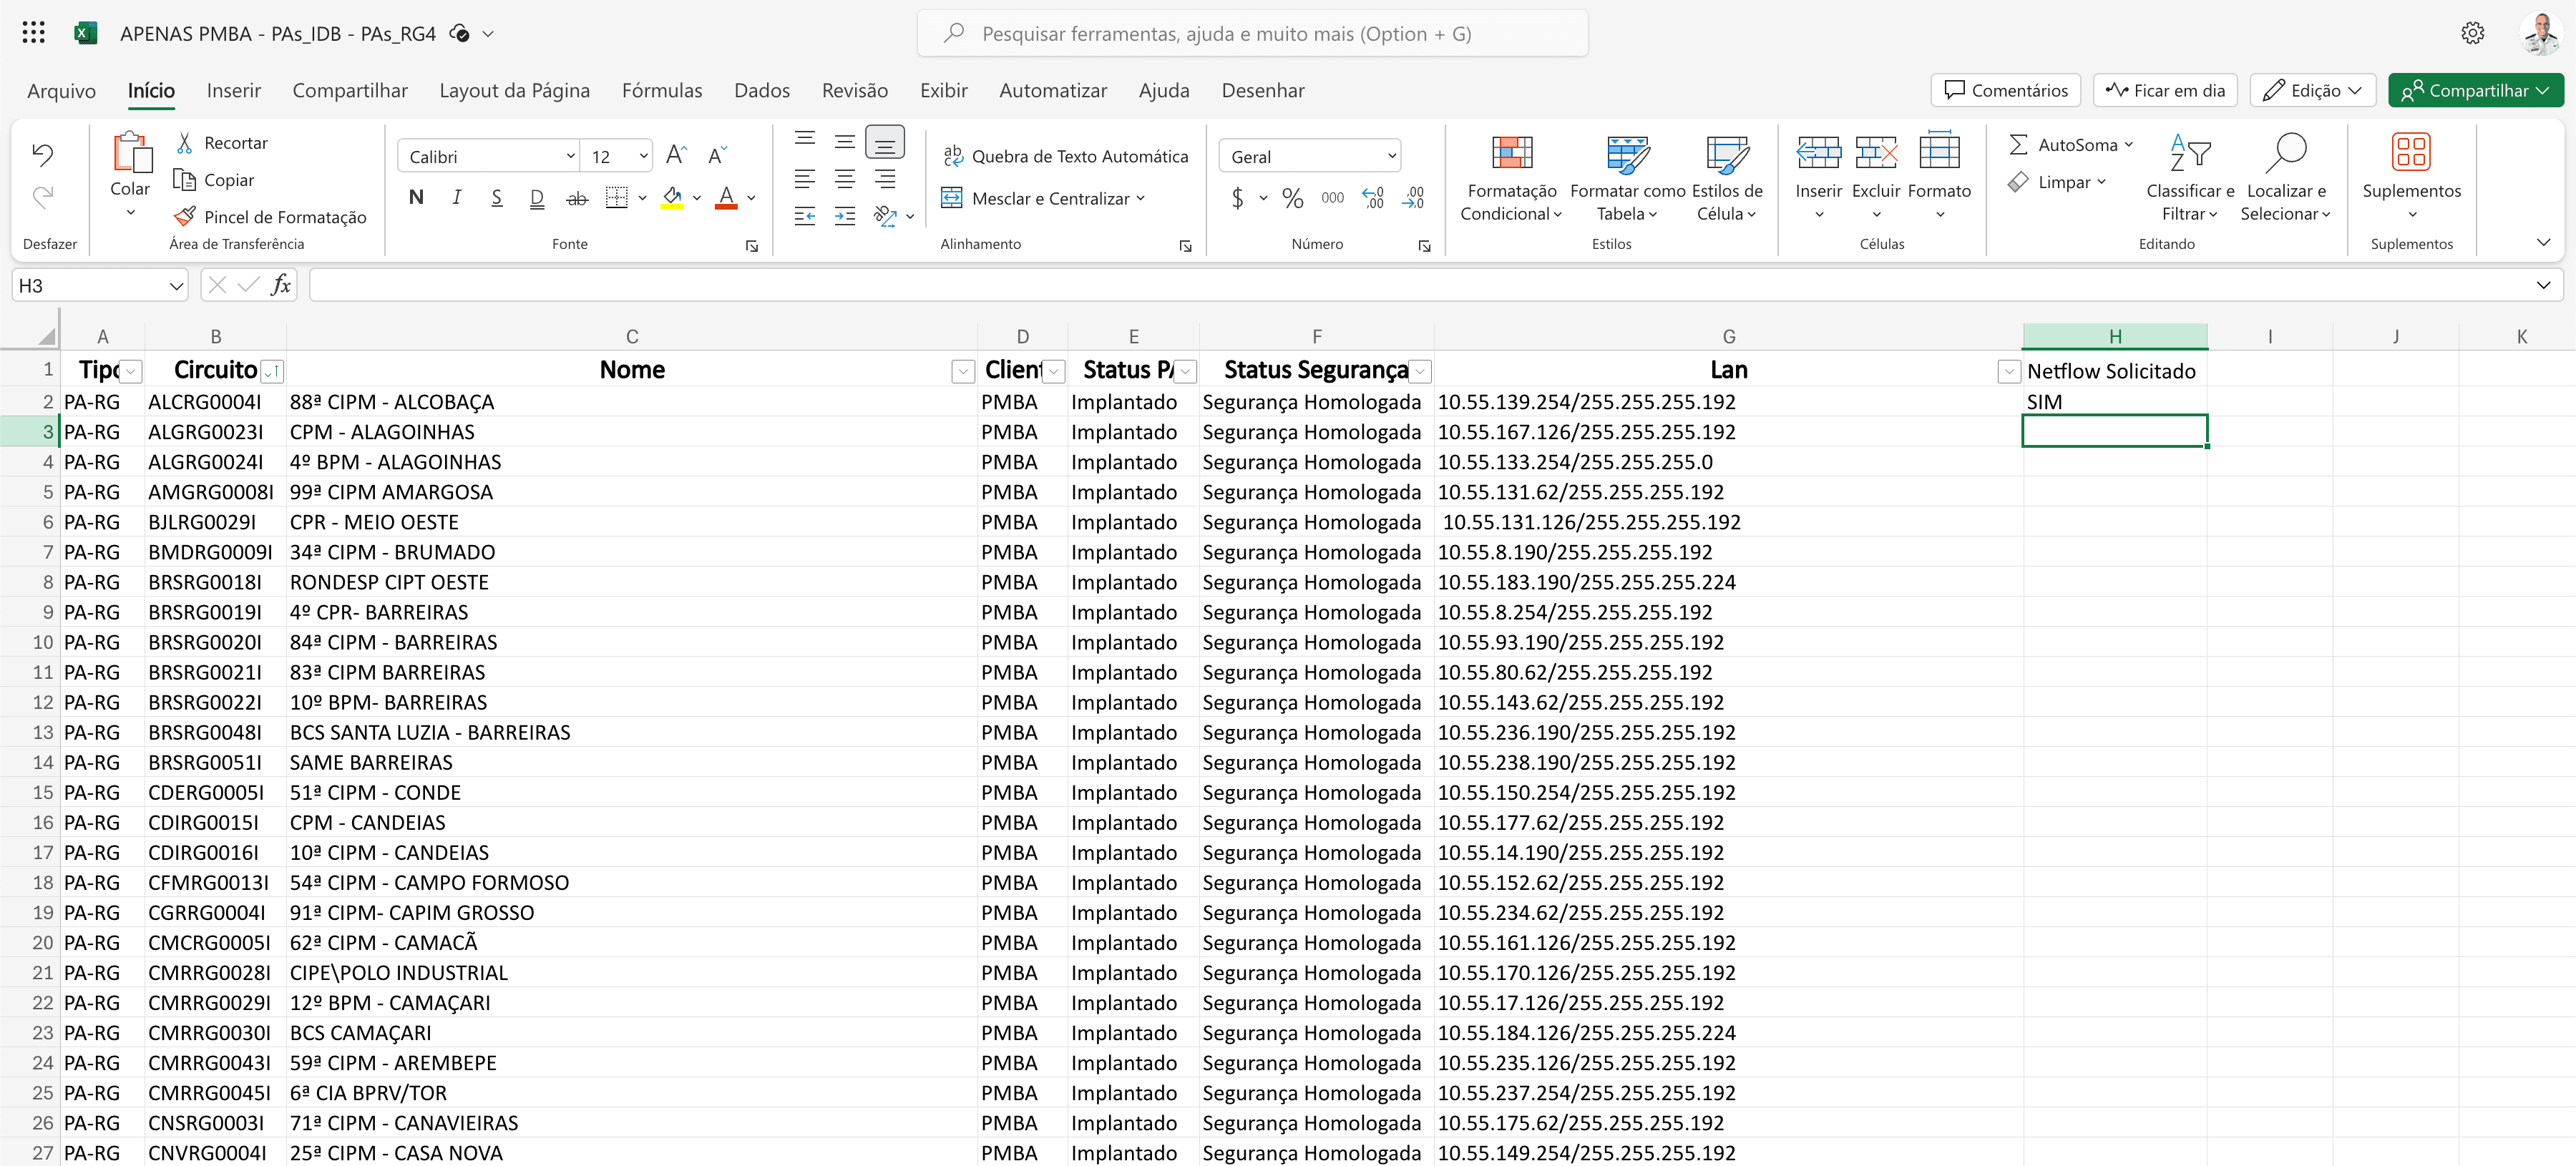Apply the borders grid icon
Image resolution: width=2576 pixels, height=1166 pixels.
[617, 198]
